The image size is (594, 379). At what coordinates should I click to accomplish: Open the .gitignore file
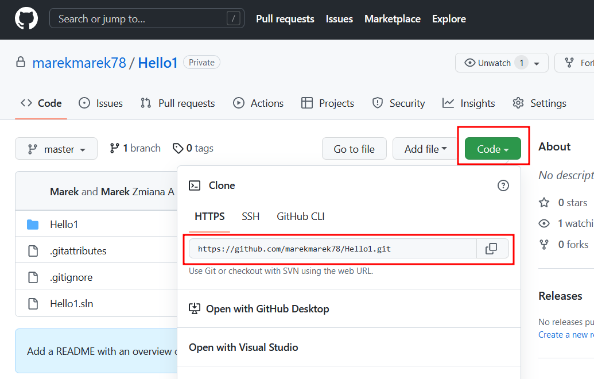click(x=71, y=277)
